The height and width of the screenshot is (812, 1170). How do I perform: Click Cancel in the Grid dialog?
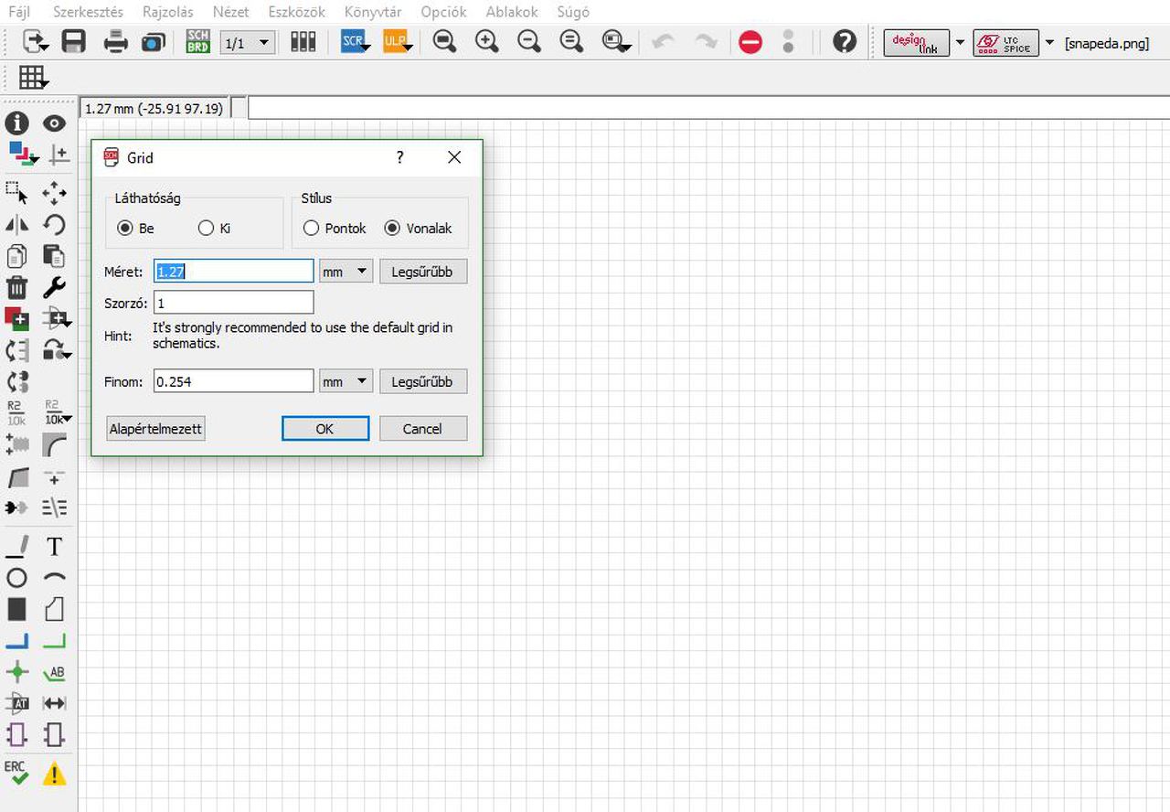pos(422,428)
